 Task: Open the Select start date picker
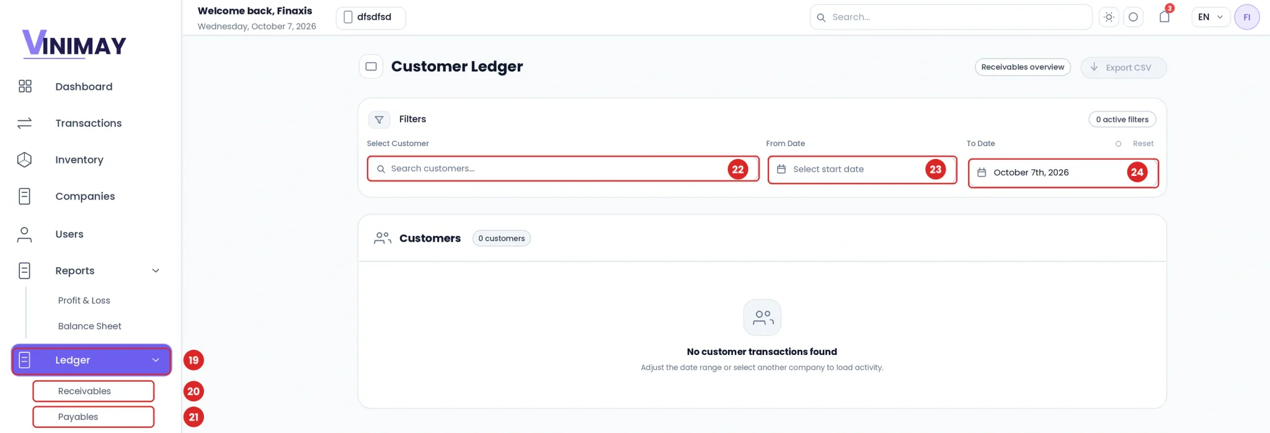(x=863, y=170)
